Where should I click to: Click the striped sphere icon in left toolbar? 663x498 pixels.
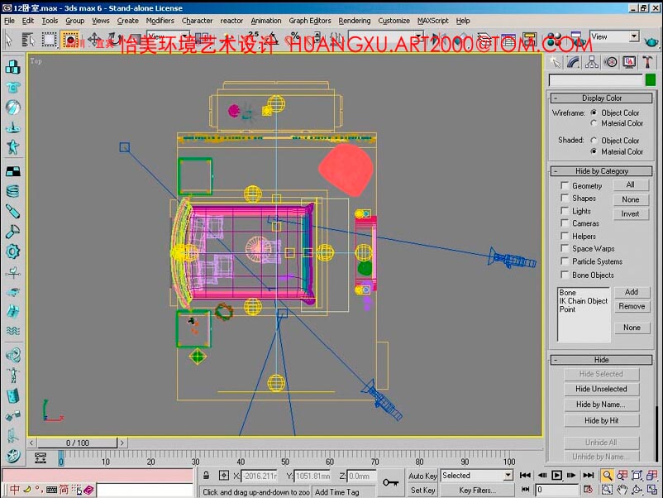click(x=12, y=108)
